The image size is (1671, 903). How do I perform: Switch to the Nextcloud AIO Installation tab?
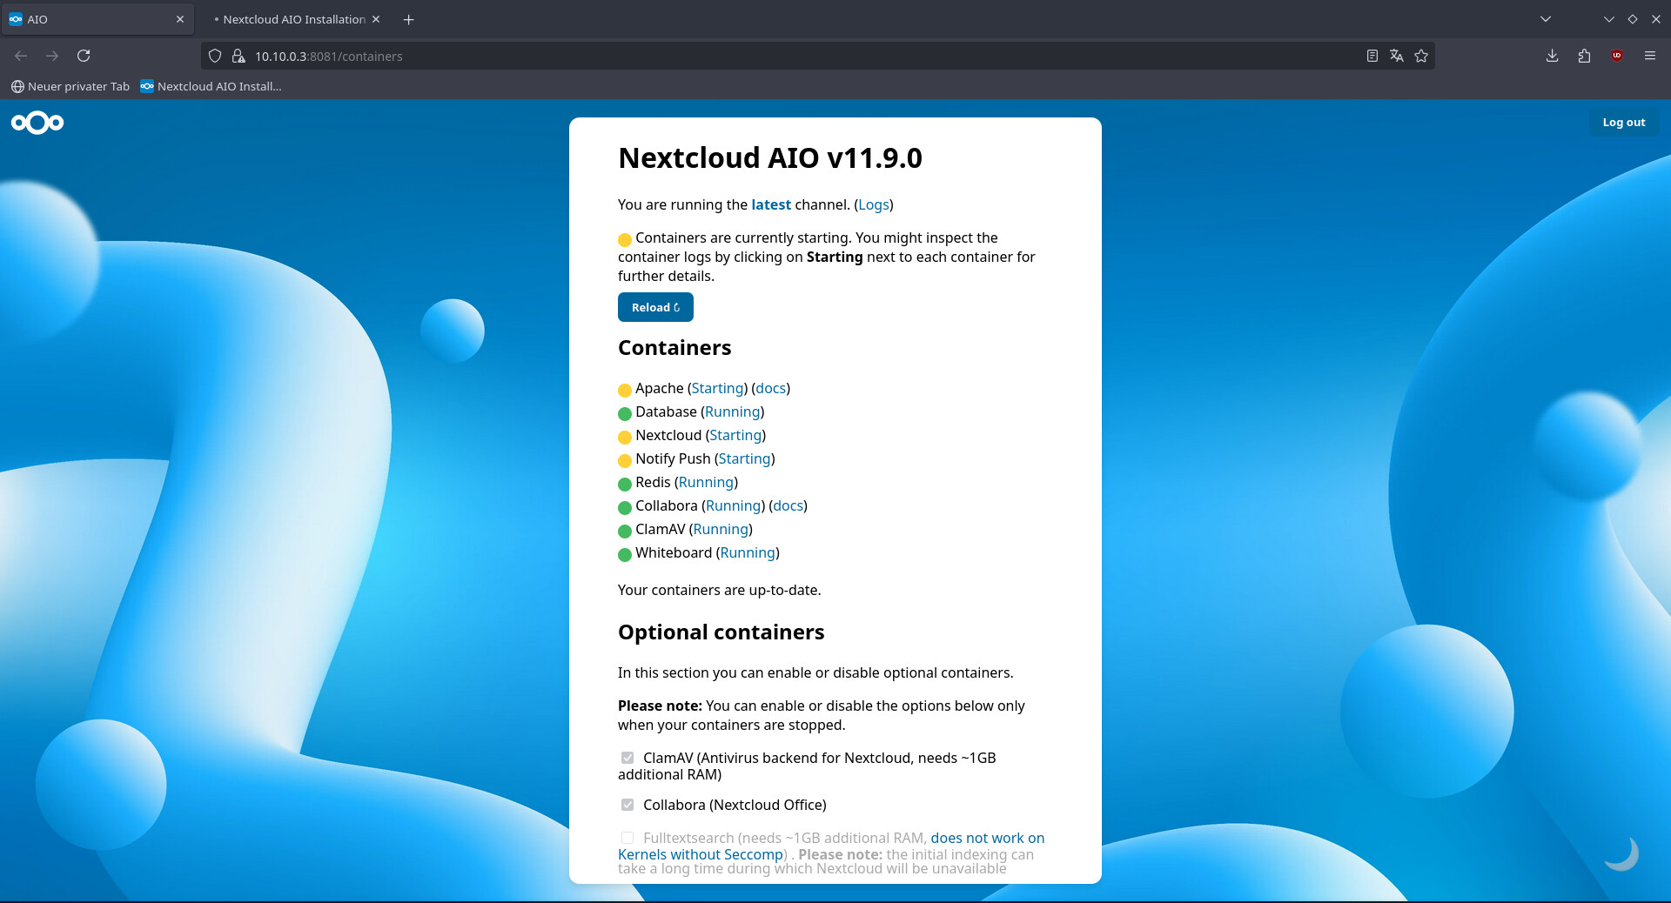pyautogui.click(x=293, y=19)
